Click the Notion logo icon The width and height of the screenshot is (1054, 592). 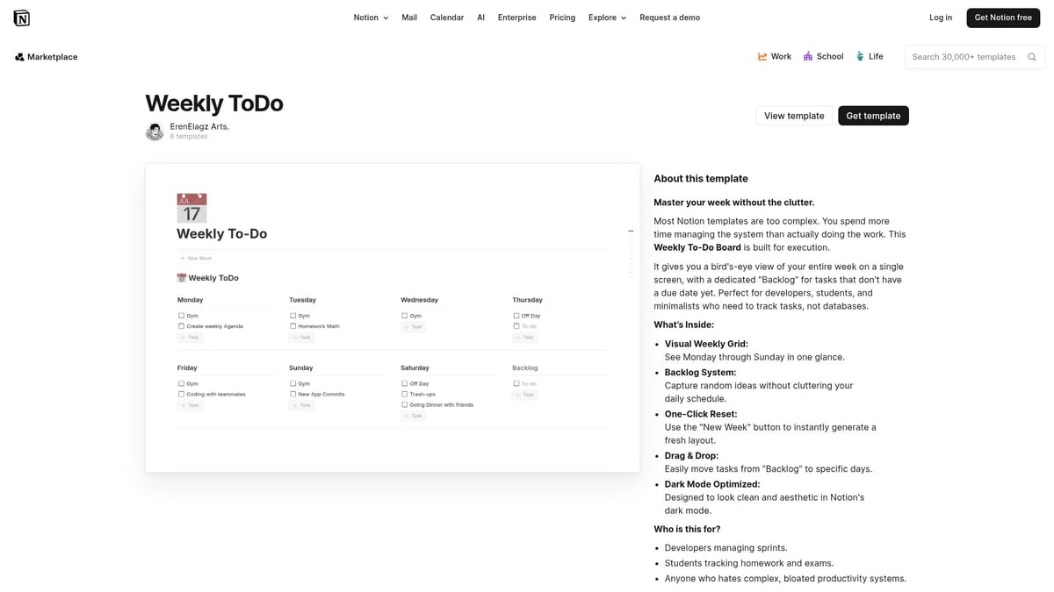[22, 17]
